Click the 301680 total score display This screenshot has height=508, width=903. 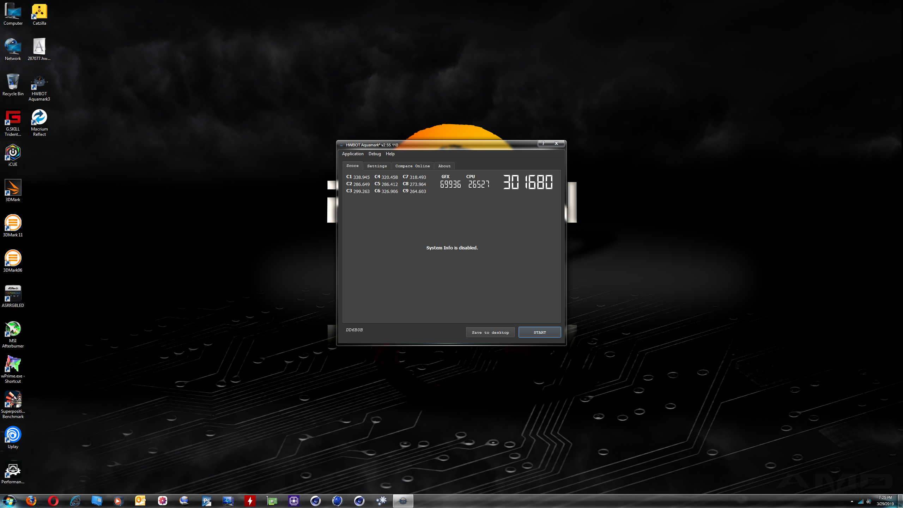click(x=528, y=182)
